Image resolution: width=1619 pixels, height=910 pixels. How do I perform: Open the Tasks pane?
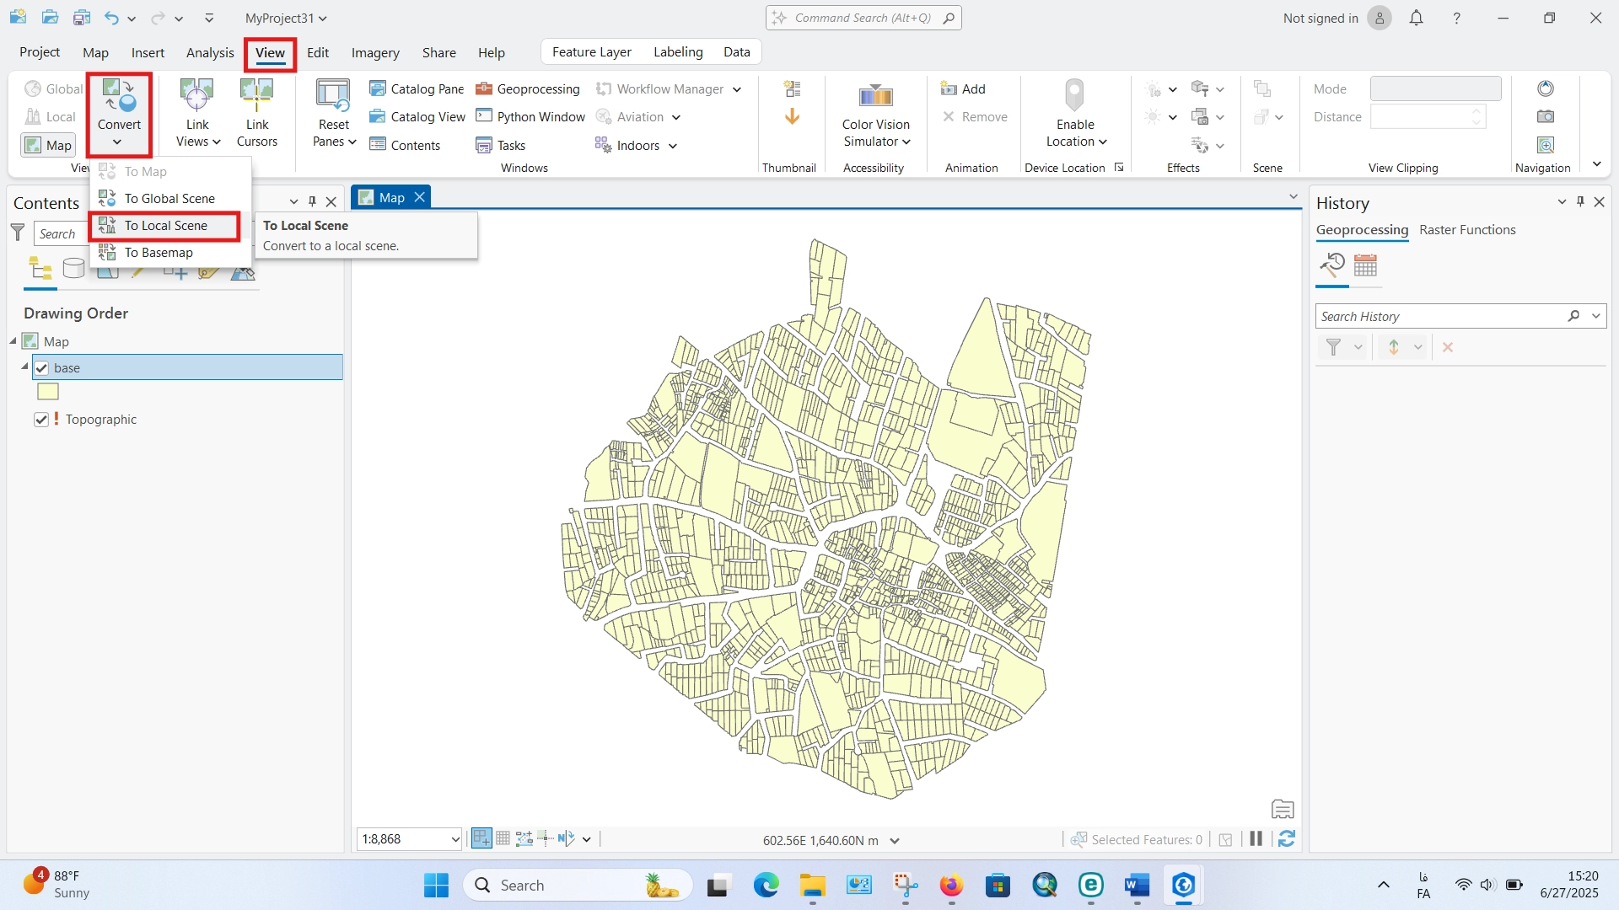[x=501, y=145]
